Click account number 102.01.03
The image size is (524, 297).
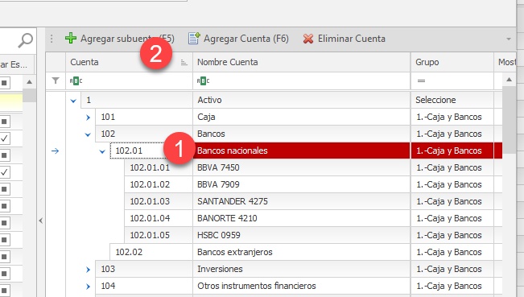[150, 201]
